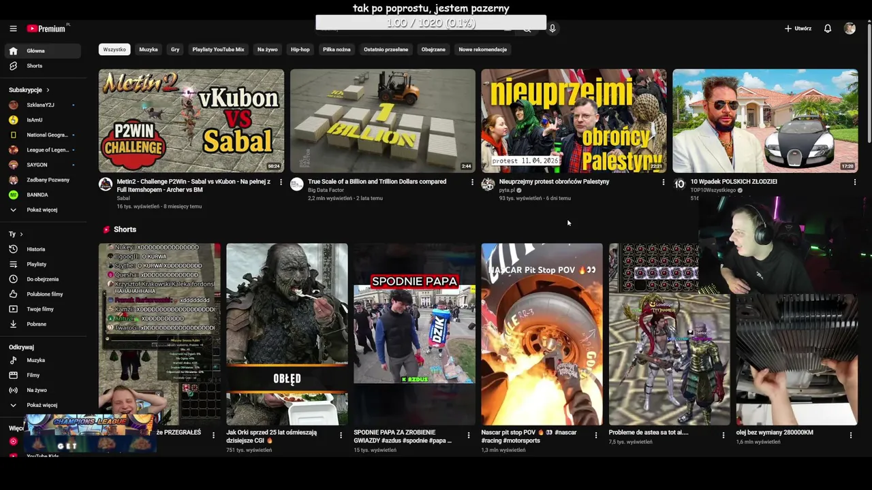Open options for olej bez wymiany Short
The height and width of the screenshot is (490, 872).
851,435
